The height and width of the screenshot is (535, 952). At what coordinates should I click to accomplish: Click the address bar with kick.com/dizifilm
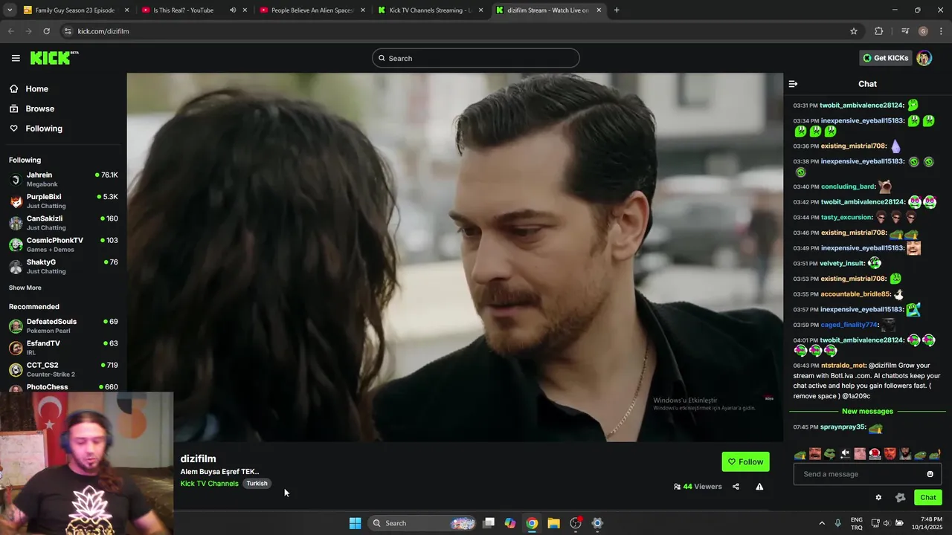coord(461,31)
